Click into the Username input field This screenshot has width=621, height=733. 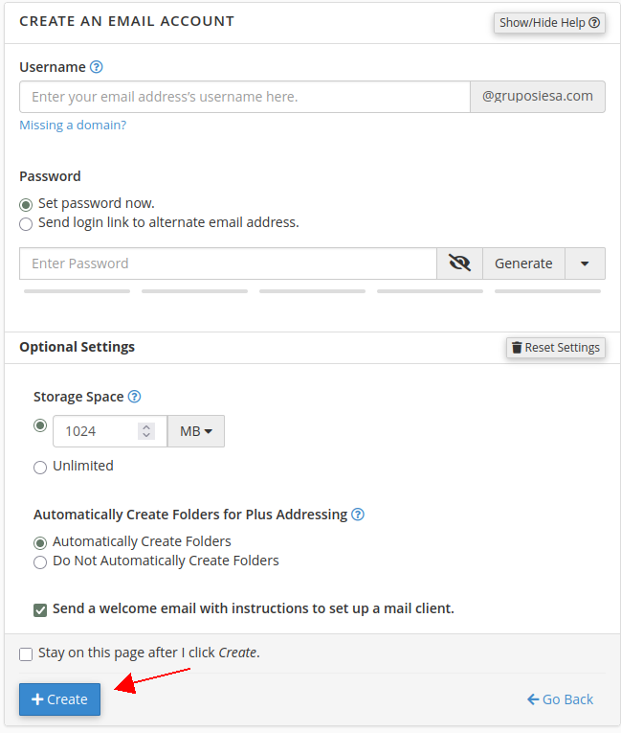[x=244, y=97]
